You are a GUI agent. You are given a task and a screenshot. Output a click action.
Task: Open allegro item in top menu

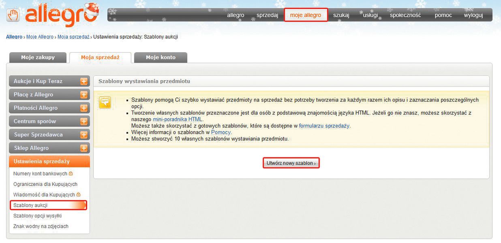pyautogui.click(x=236, y=15)
